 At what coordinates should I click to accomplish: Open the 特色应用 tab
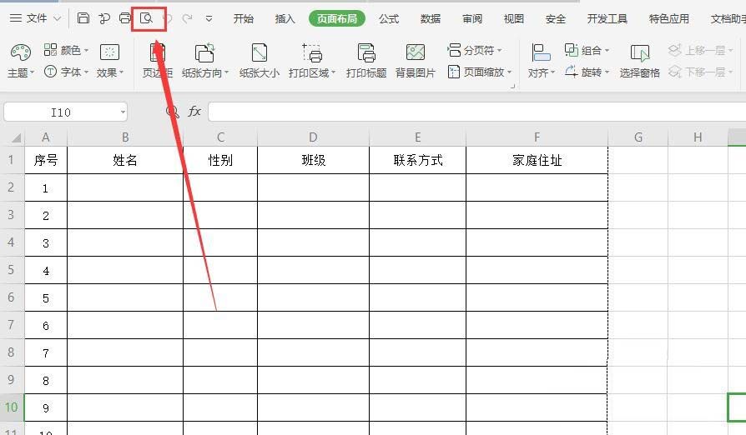click(x=669, y=18)
